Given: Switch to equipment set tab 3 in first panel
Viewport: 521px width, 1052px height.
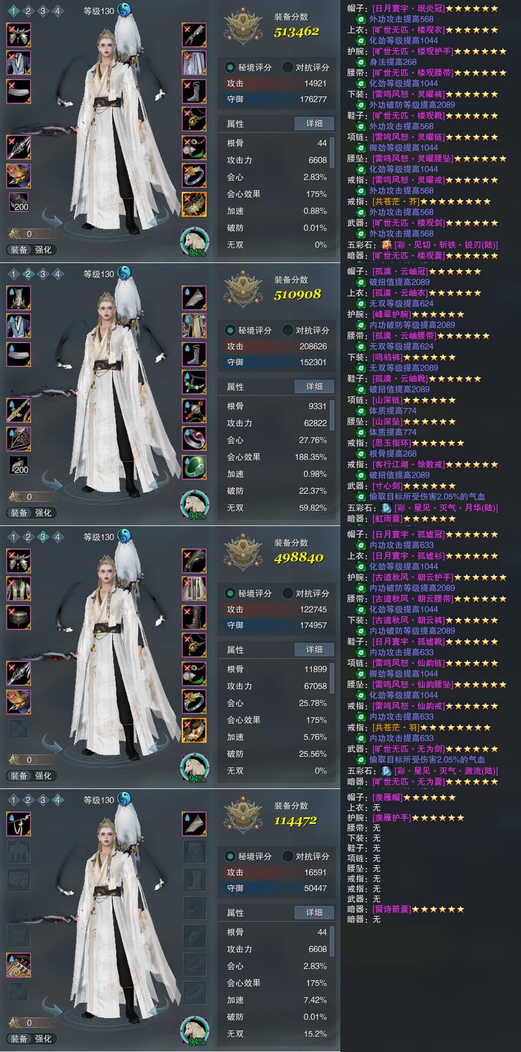Looking at the screenshot, I should (x=43, y=11).
